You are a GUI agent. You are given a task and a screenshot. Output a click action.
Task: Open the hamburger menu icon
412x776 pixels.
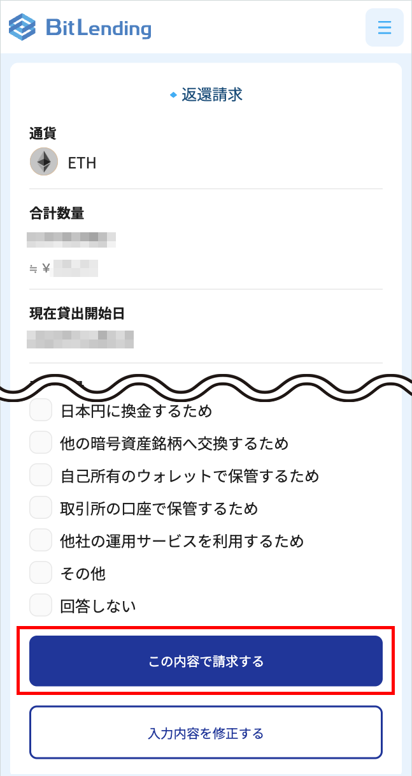[384, 27]
